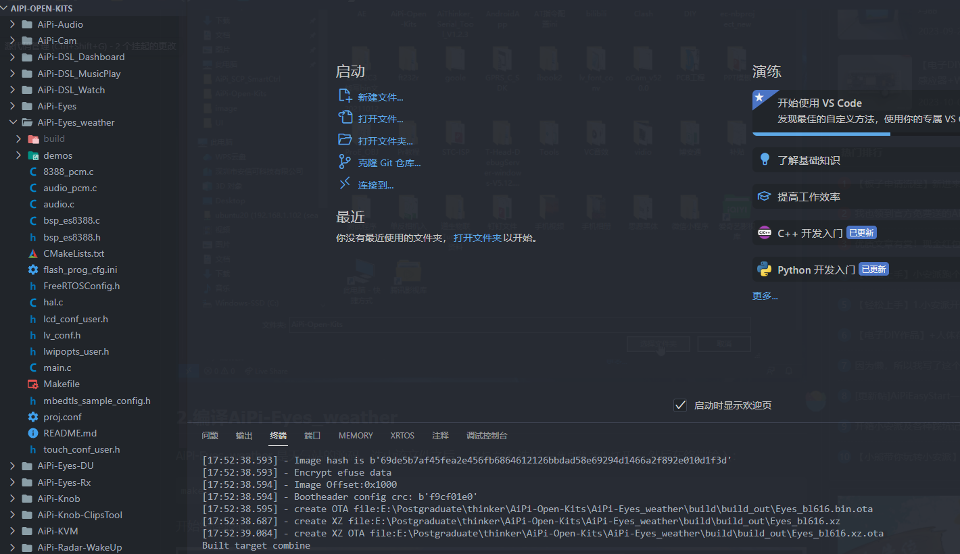Click the C/C++ icon of C++ 开发入门
This screenshot has height=554, width=960.
(x=765, y=232)
